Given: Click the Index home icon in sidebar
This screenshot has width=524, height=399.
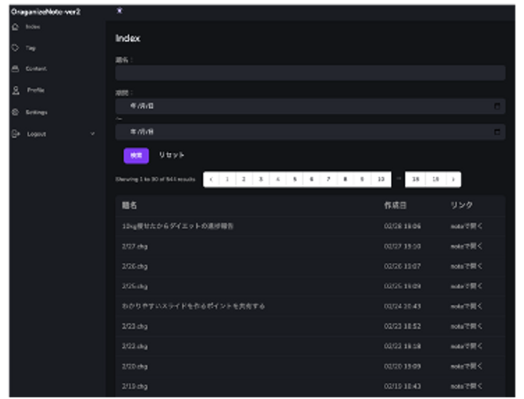Looking at the screenshot, I should 15,27.
